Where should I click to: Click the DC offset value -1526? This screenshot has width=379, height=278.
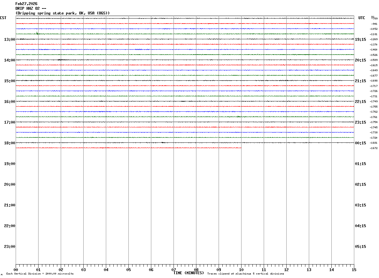374,55
